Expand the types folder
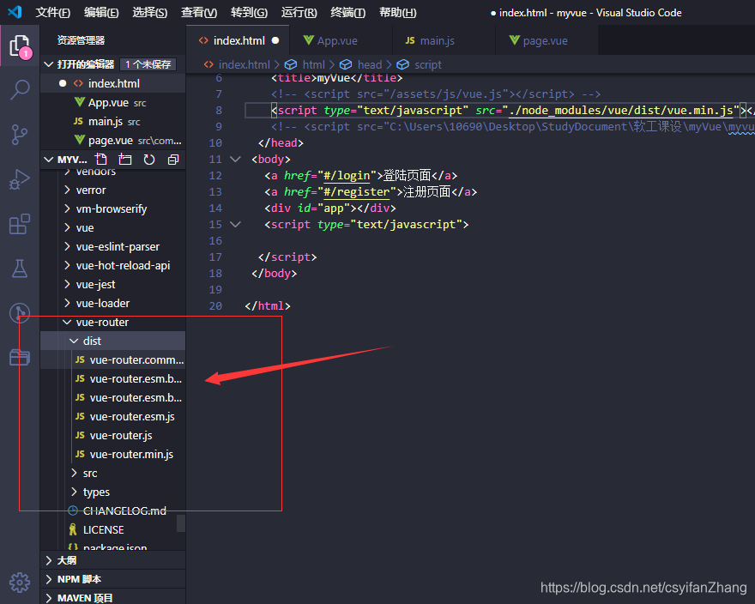The image size is (755, 604). [x=112, y=492]
